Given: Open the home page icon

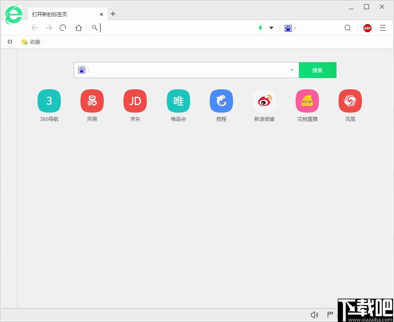Looking at the screenshot, I should [x=79, y=28].
